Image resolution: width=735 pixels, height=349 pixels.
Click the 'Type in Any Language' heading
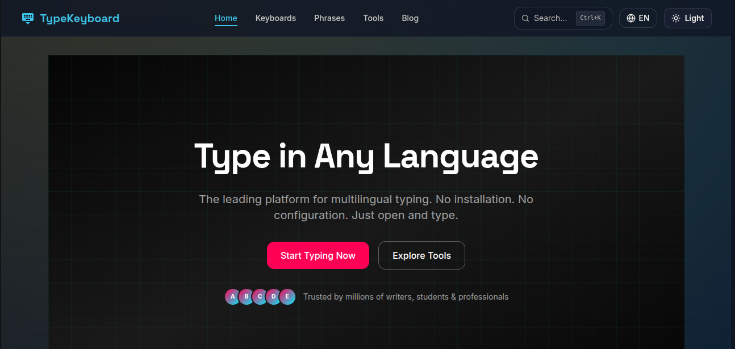[x=366, y=157]
